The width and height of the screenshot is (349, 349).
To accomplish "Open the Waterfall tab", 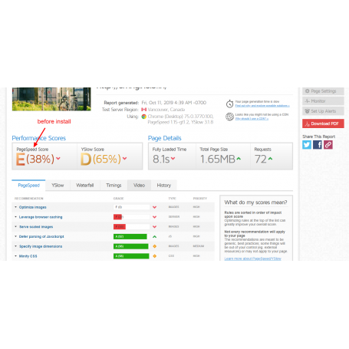I will point(85,185).
